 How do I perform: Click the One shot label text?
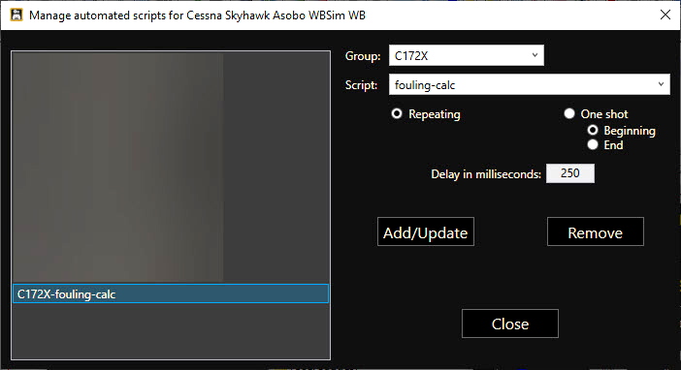pos(604,114)
